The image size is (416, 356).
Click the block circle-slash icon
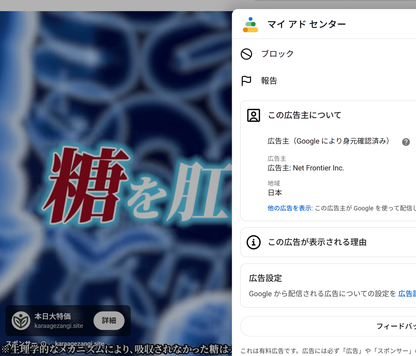coord(247,54)
